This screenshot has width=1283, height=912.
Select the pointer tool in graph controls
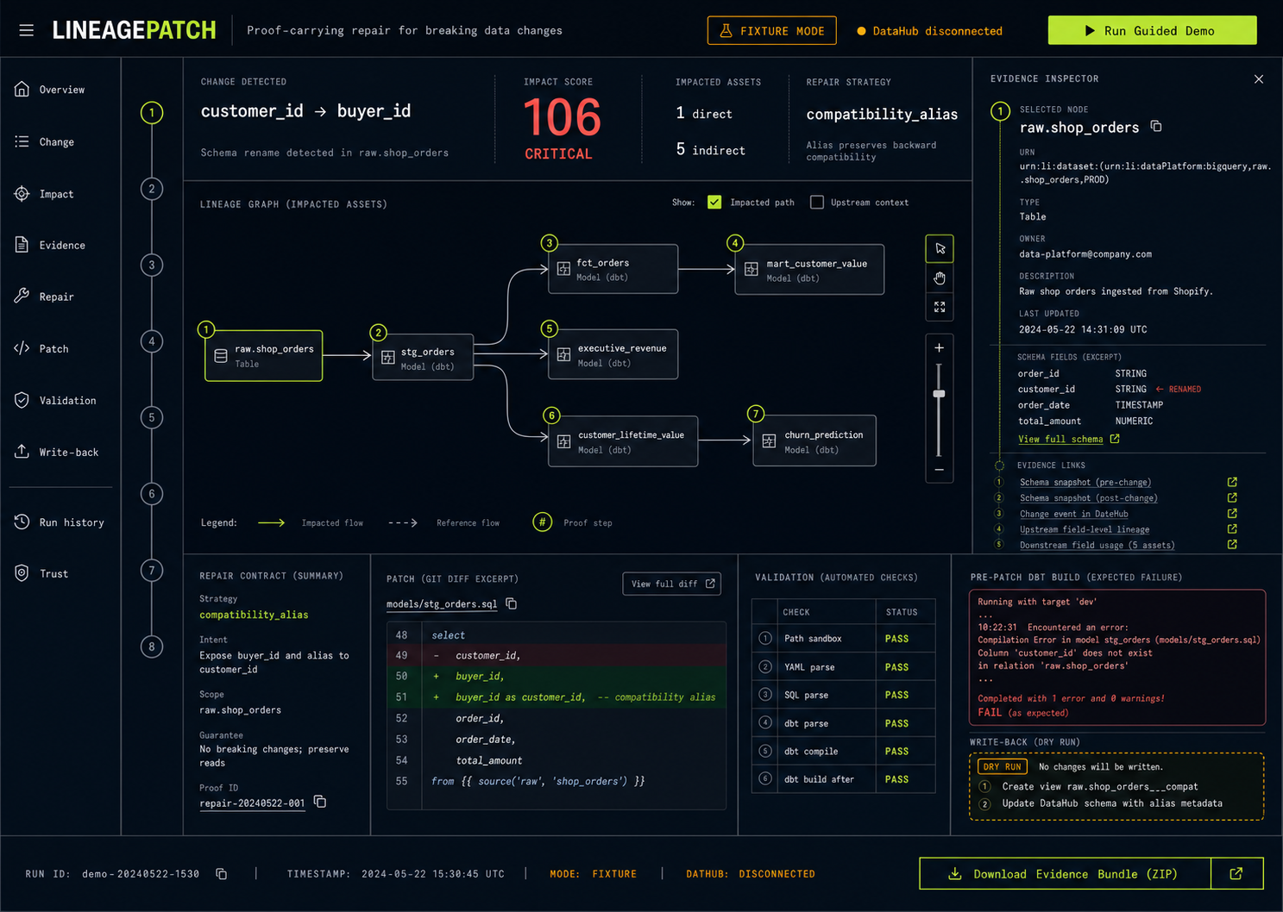tap(940, 248)
